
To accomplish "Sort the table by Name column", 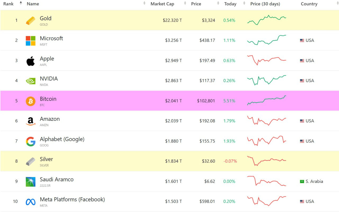I will pyautogui.click(x=33, y=4).
